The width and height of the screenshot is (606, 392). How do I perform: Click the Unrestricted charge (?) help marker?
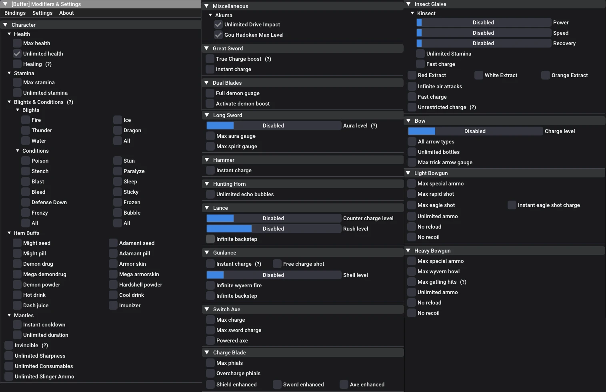point(473,107)
